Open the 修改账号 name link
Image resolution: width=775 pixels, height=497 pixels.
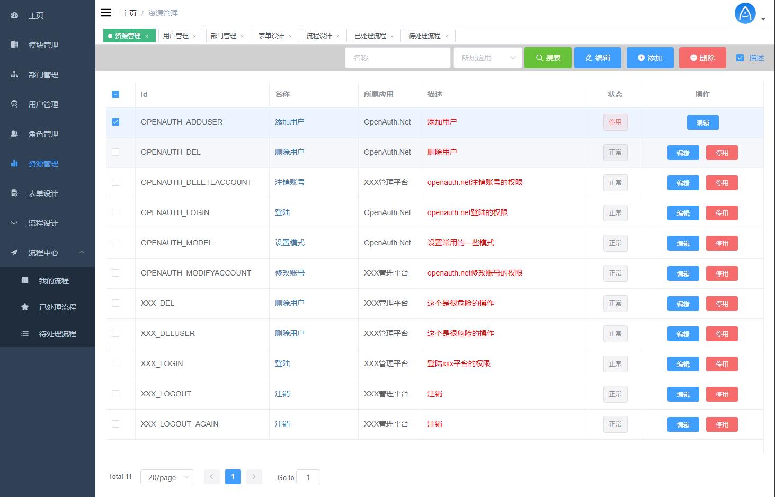click(290, 273)
